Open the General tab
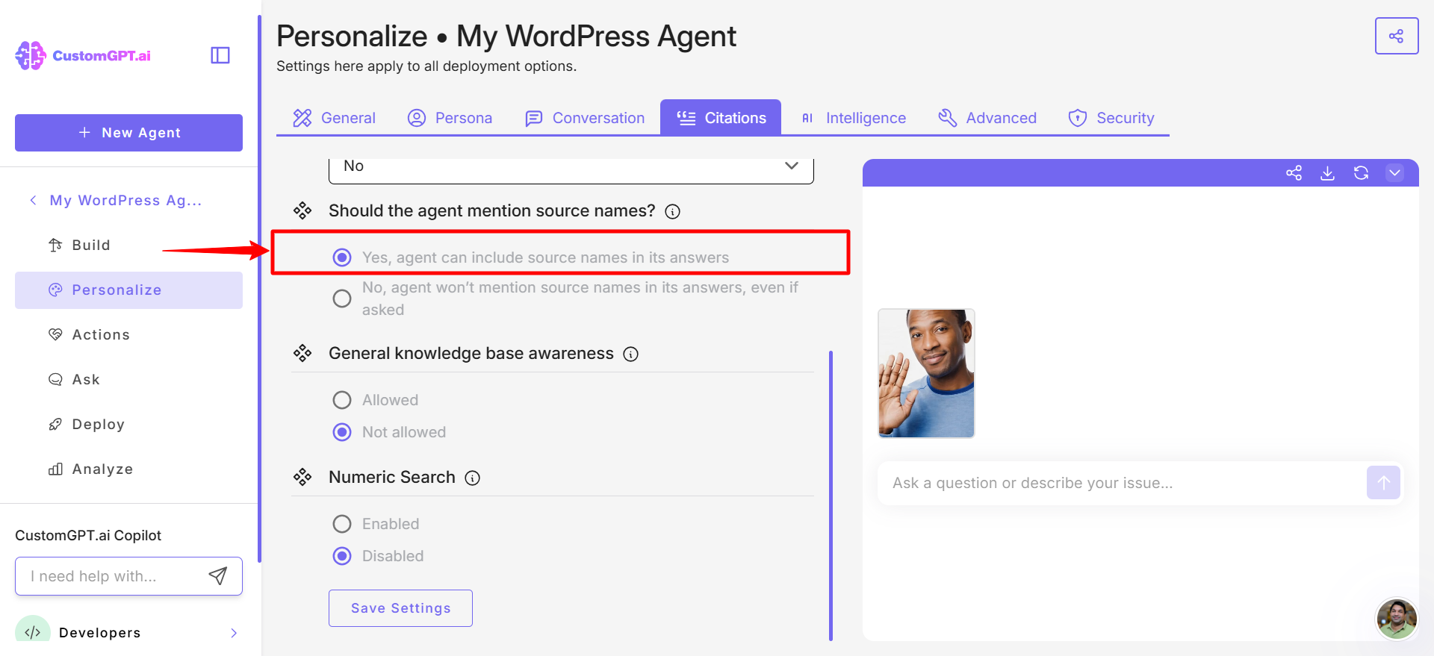 click(x=334, y=118)
